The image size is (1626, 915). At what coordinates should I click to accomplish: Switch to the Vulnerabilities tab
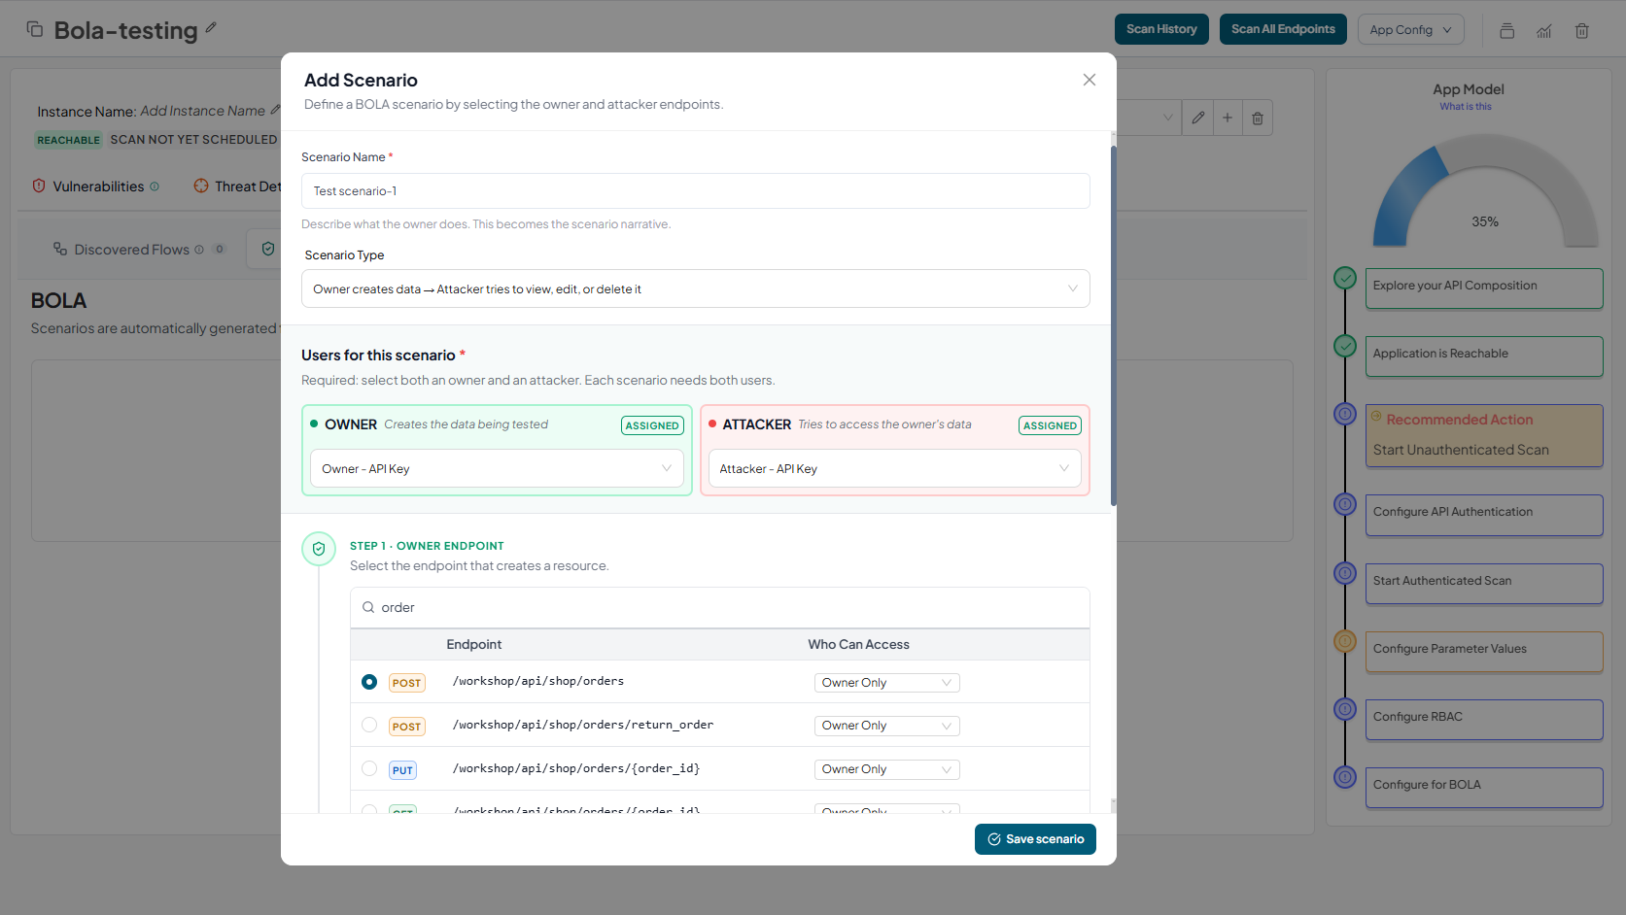pos(97,186)
